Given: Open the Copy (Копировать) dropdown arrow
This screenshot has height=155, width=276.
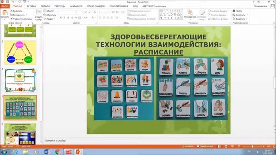Looking at the screenshot, I should tap(27, 15).
